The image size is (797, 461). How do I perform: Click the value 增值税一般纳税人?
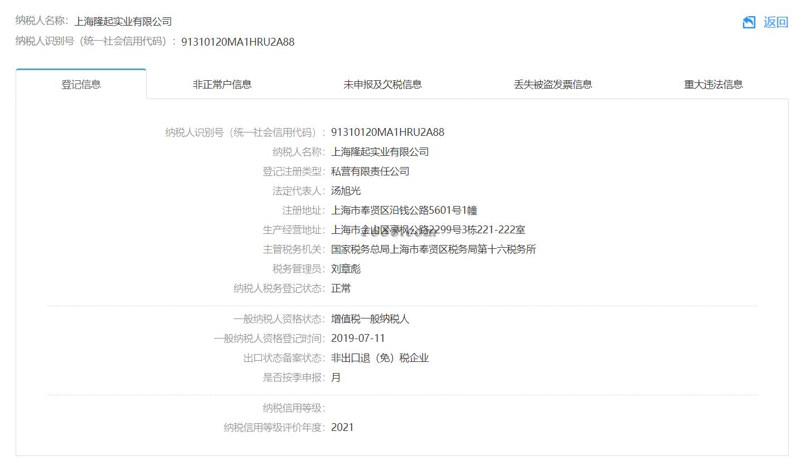pyautogui.click(x=370, y=319)
